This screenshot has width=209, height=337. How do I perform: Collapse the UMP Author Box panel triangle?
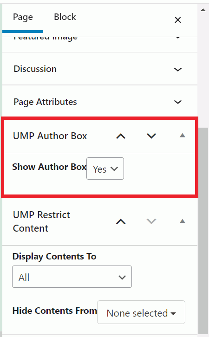pyautogui.click(x=183, y=136)
